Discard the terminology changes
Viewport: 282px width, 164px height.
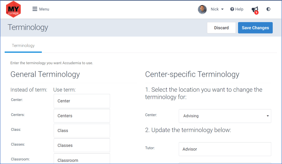pos(221,28)
